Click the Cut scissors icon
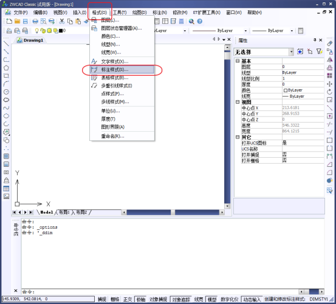The width and height of the screenshot is (336, 304). click(62, 21)
